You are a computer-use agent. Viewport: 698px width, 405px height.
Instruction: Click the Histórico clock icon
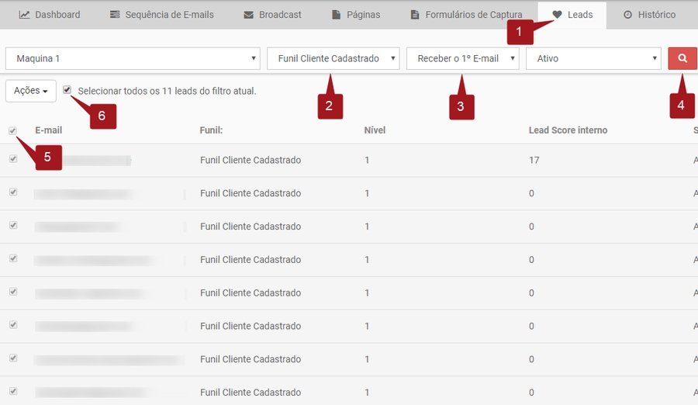tap(627, 15)
